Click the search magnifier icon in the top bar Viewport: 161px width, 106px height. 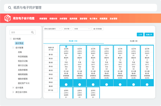(10, 8)
